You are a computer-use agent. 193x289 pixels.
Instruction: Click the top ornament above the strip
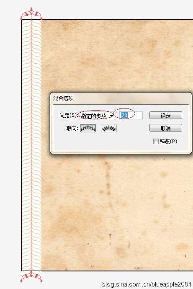click(31, 14)
